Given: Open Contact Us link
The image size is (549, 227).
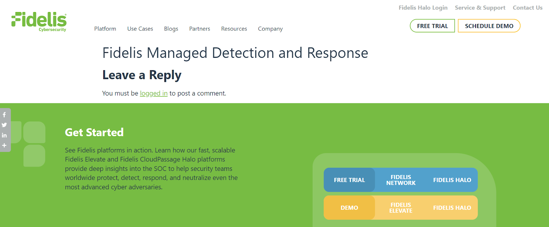Looking at the screenshot, I should point(527,8).
